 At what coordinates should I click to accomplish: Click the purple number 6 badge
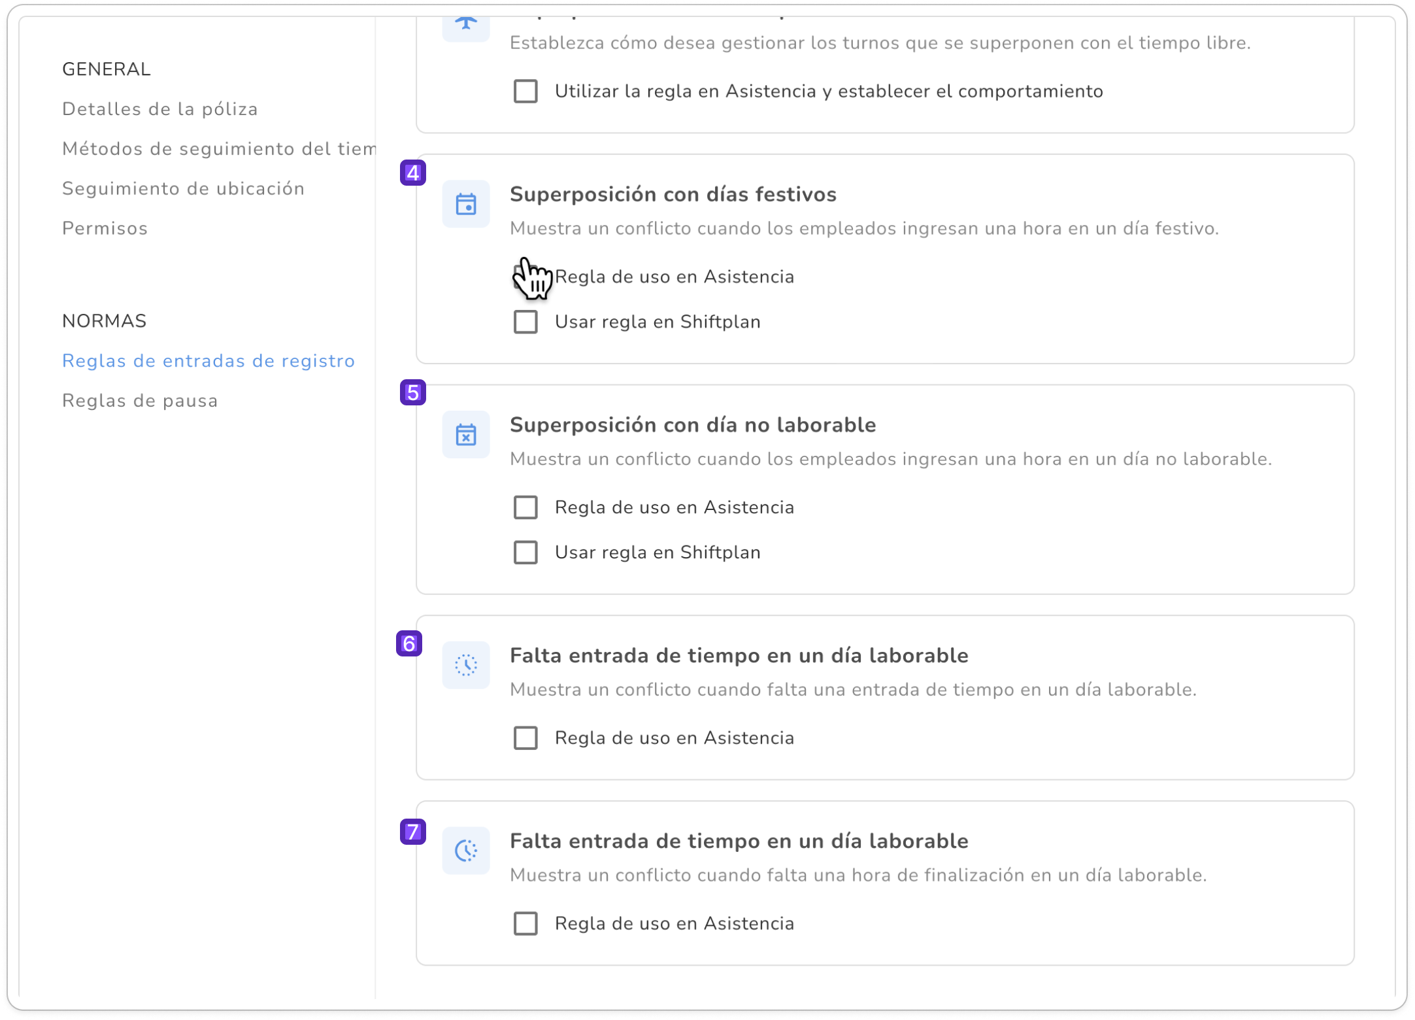click(x=409, y=643)
